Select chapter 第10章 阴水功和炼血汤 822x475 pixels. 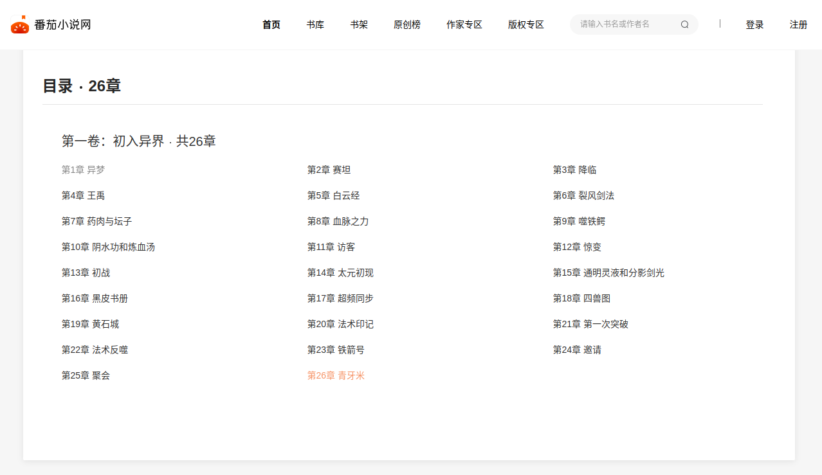108,247
